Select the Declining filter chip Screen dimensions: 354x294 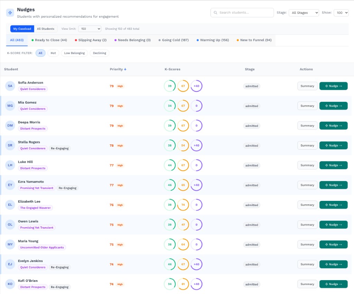click(x=99, y=53)
